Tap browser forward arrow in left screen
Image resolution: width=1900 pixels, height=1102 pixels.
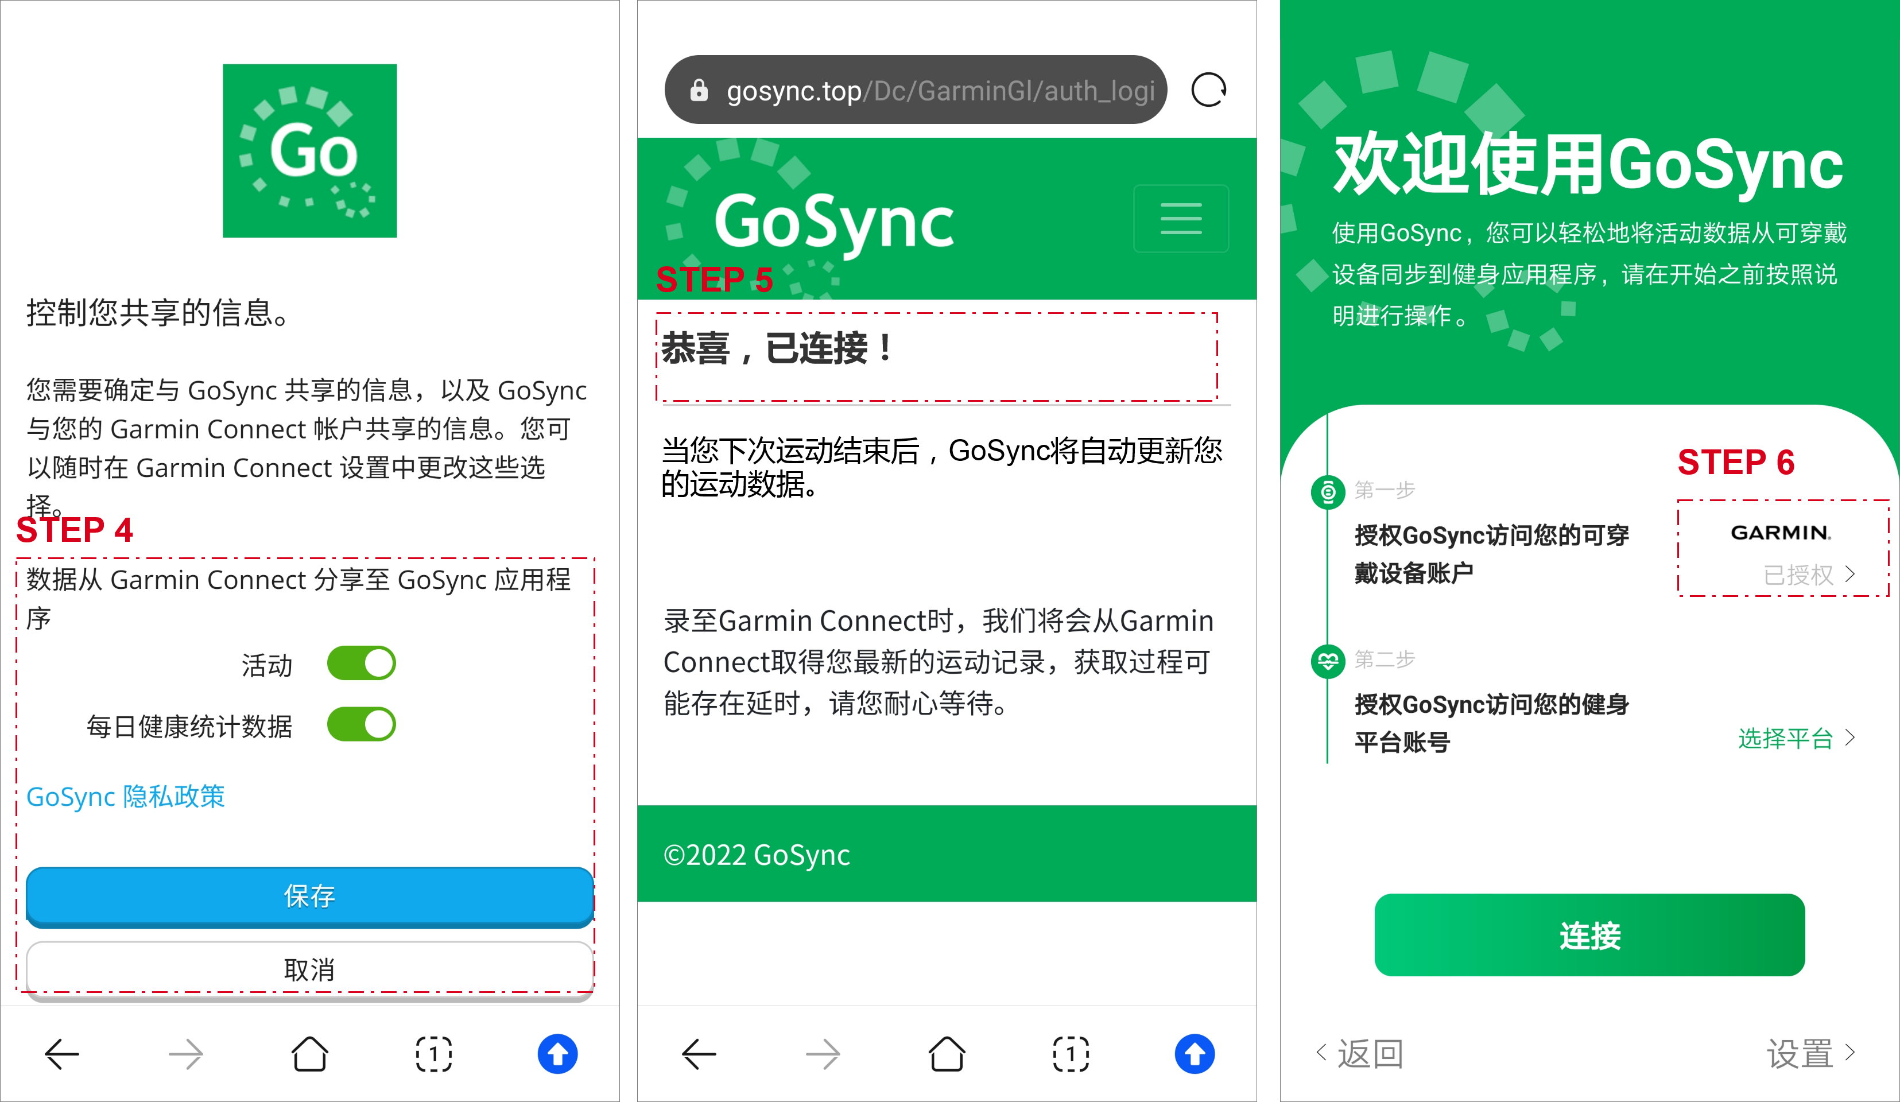coord(185,1054)
